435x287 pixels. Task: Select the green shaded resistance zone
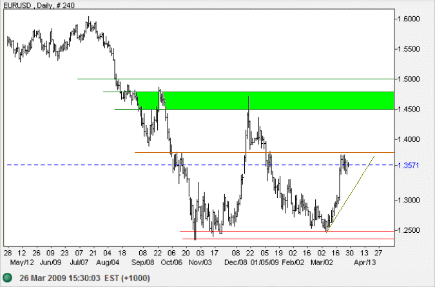tap(266, 101)
